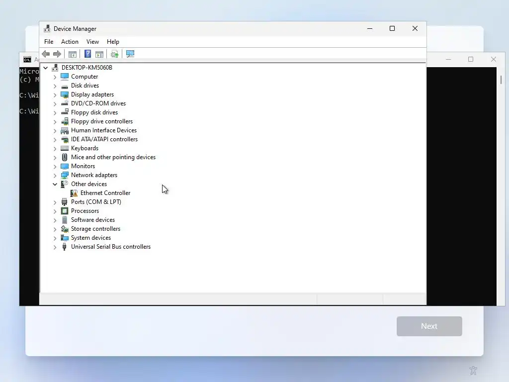The width and height of the screenshot is (509, 382).
Task: Click the Other devices question-mark icon
Action: pos(65,184)
